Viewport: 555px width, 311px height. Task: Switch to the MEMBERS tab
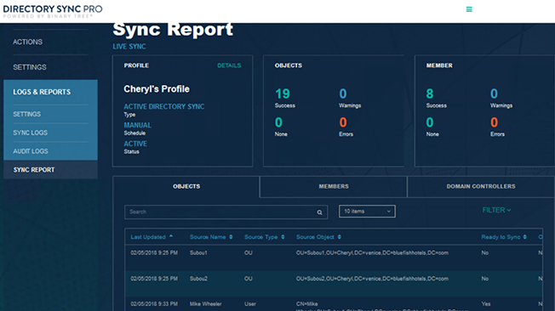[x=334, y=186]
